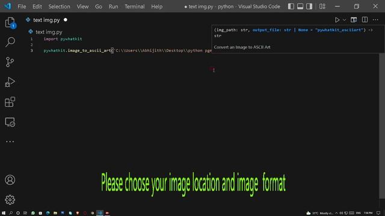385x216 pixels.
Task: Toggle the bottom panel
Action: [300, 7]
